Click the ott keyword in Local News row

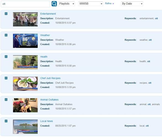click(147, 126)
